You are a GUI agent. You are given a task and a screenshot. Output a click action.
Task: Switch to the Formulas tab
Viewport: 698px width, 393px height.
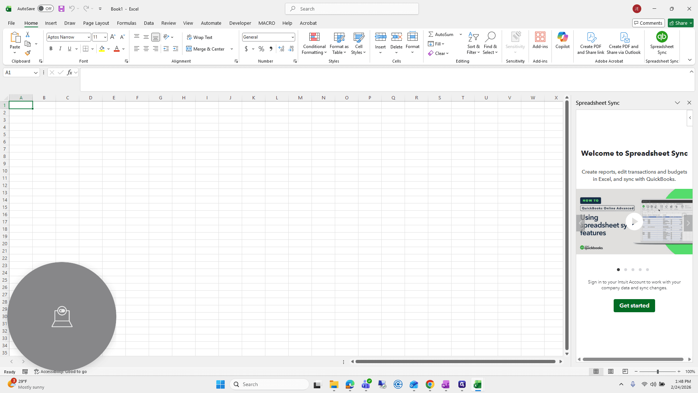[x=127, y=23]
